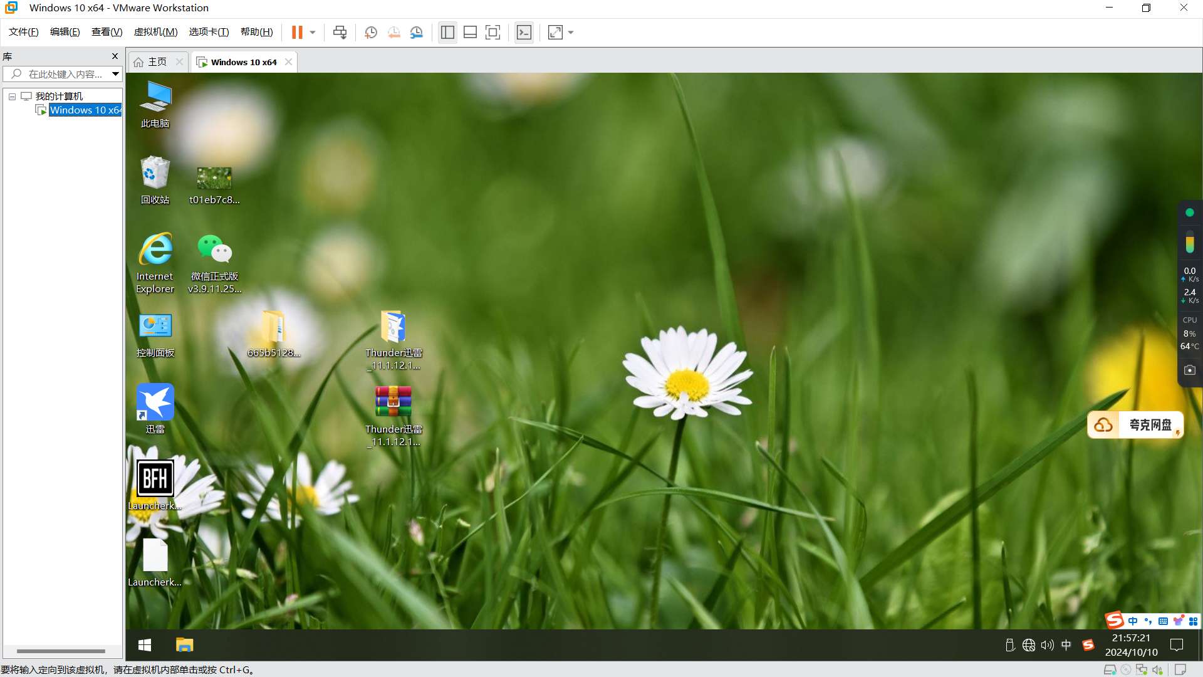This screenshot has width=1203, height=677.
Task: Click the VMware network adapter status icon
Action: pyautogui.click(x=1141, y=670)
